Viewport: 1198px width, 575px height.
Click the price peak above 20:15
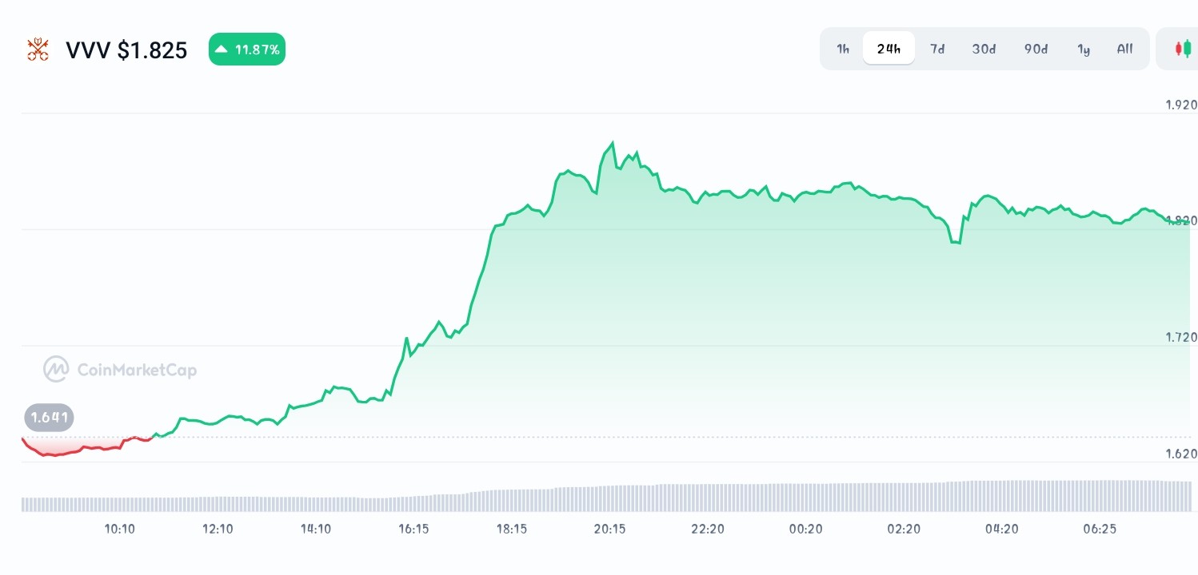click(613, 144)
